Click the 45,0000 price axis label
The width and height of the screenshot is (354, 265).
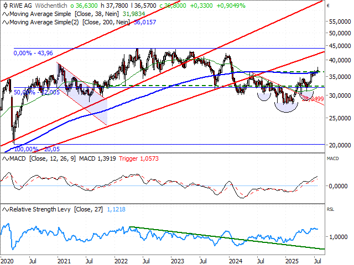[340, 46]
